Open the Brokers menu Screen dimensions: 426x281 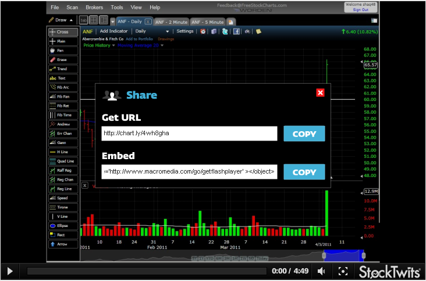click(x=94, y=8)
